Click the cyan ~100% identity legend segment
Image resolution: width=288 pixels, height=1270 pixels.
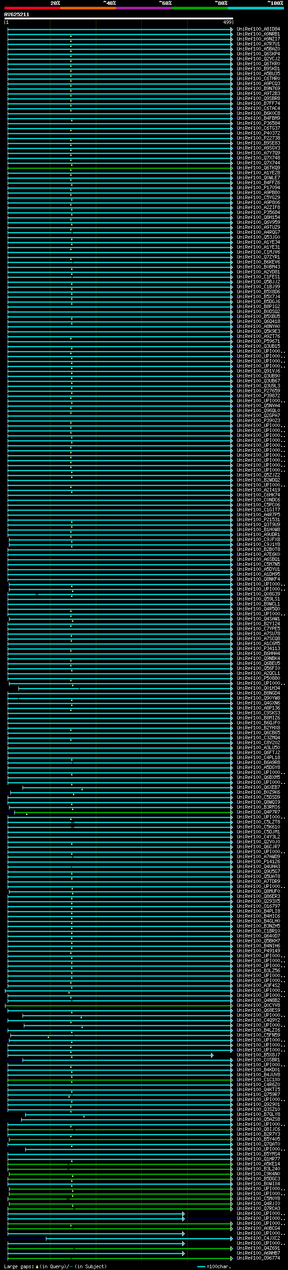pos(256,8)
